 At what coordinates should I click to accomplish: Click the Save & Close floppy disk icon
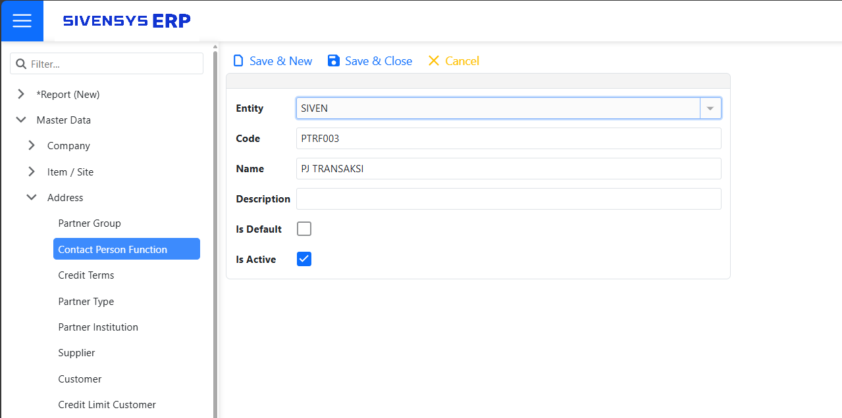tap(334, 61)
